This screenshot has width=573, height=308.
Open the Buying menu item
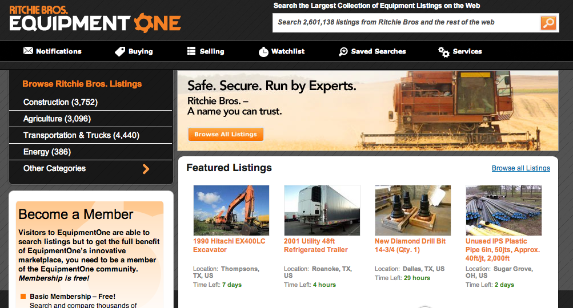(x=134, y=51)
